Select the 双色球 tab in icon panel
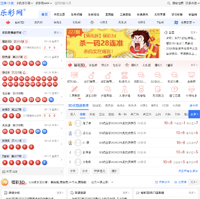 (93, 65)
